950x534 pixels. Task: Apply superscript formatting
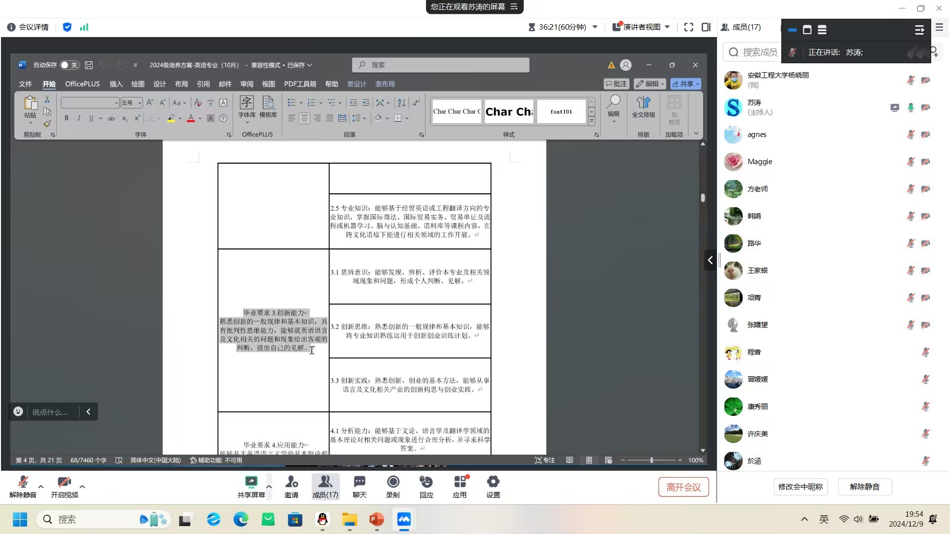coord(137,118)
